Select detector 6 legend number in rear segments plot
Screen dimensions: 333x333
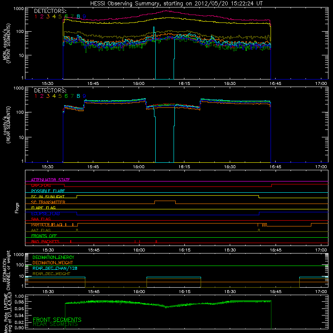click(66, 96)
